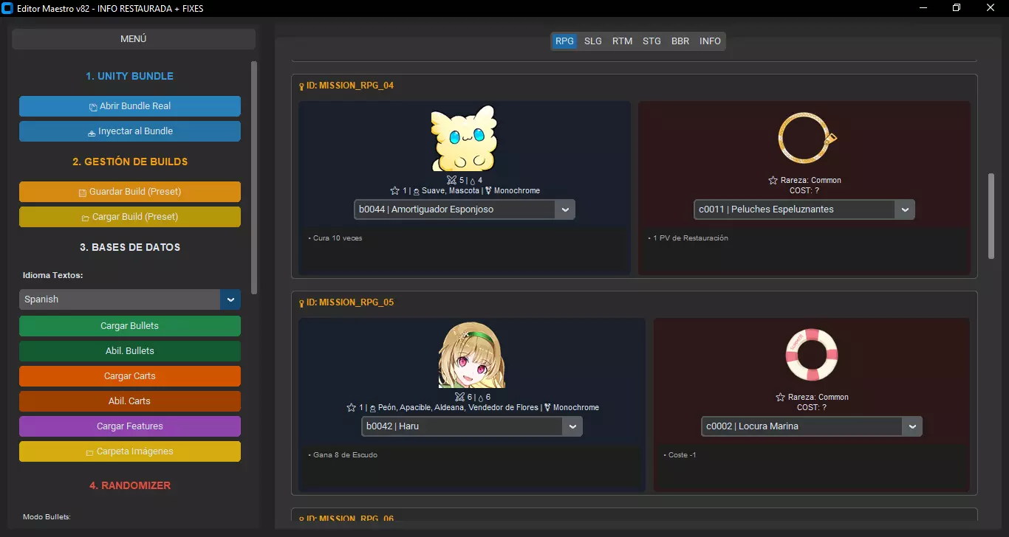Select the c0011 Peluches Espeluznantes combo box
The image size is (1009, 537).
coord(804,209)
